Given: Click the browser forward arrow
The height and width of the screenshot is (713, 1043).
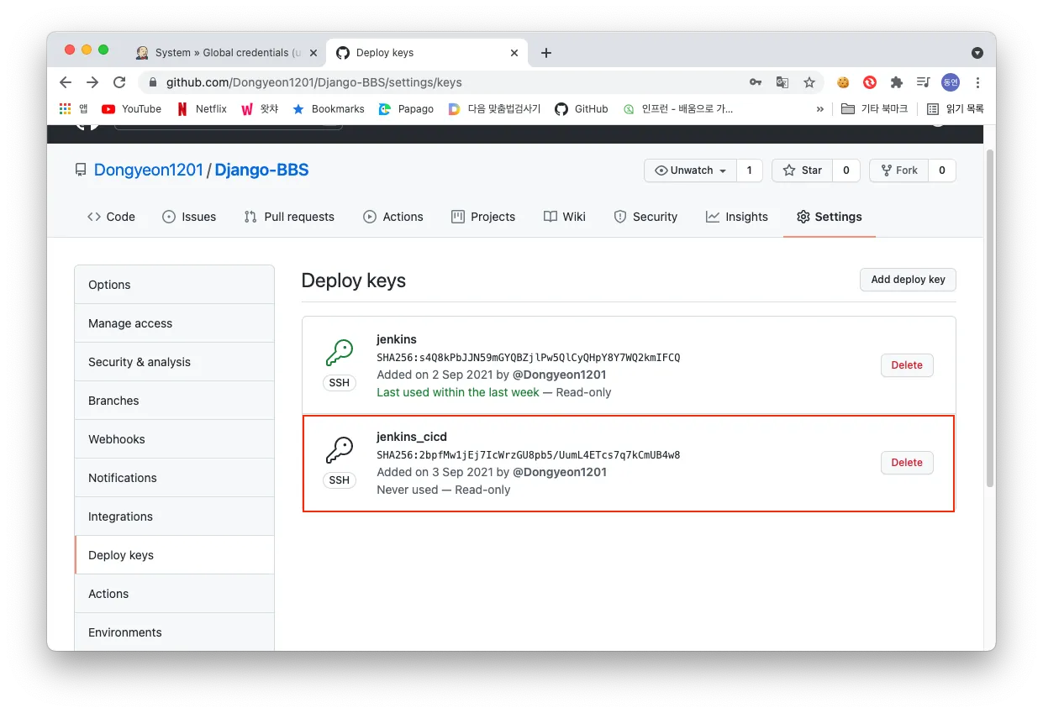Looking at the screenshot, I should (x=92, y=82).
